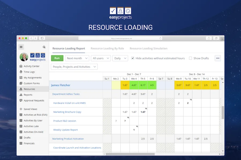Open the All users dropdown
This screenshot has width=241, height=160.
101,58
